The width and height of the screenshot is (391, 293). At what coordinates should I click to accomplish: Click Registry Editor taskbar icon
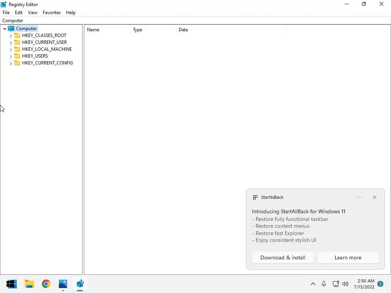click(x=80, y=284)
